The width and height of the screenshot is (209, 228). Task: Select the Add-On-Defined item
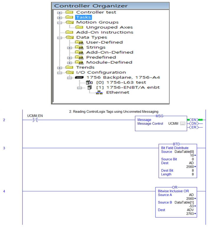pos(110,52)
